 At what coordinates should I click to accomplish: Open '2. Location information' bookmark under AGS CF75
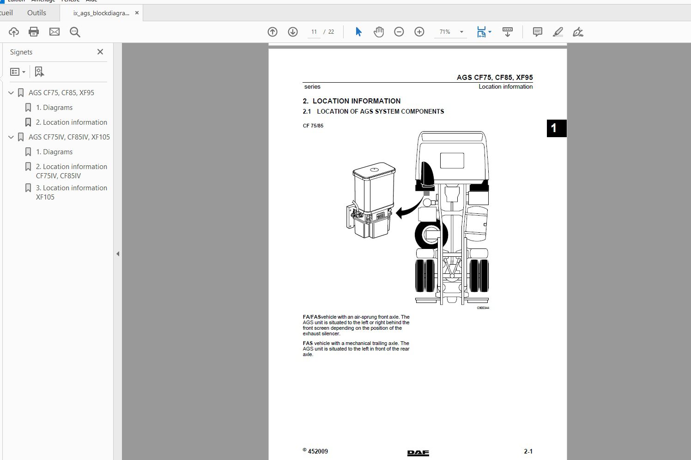pyautogui.click(x=72, y=122)
